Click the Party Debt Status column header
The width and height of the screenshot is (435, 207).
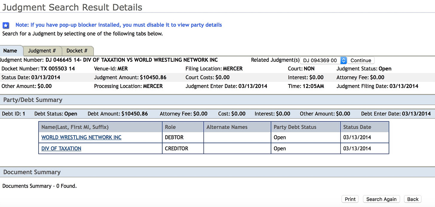click(x=306, y=127)
